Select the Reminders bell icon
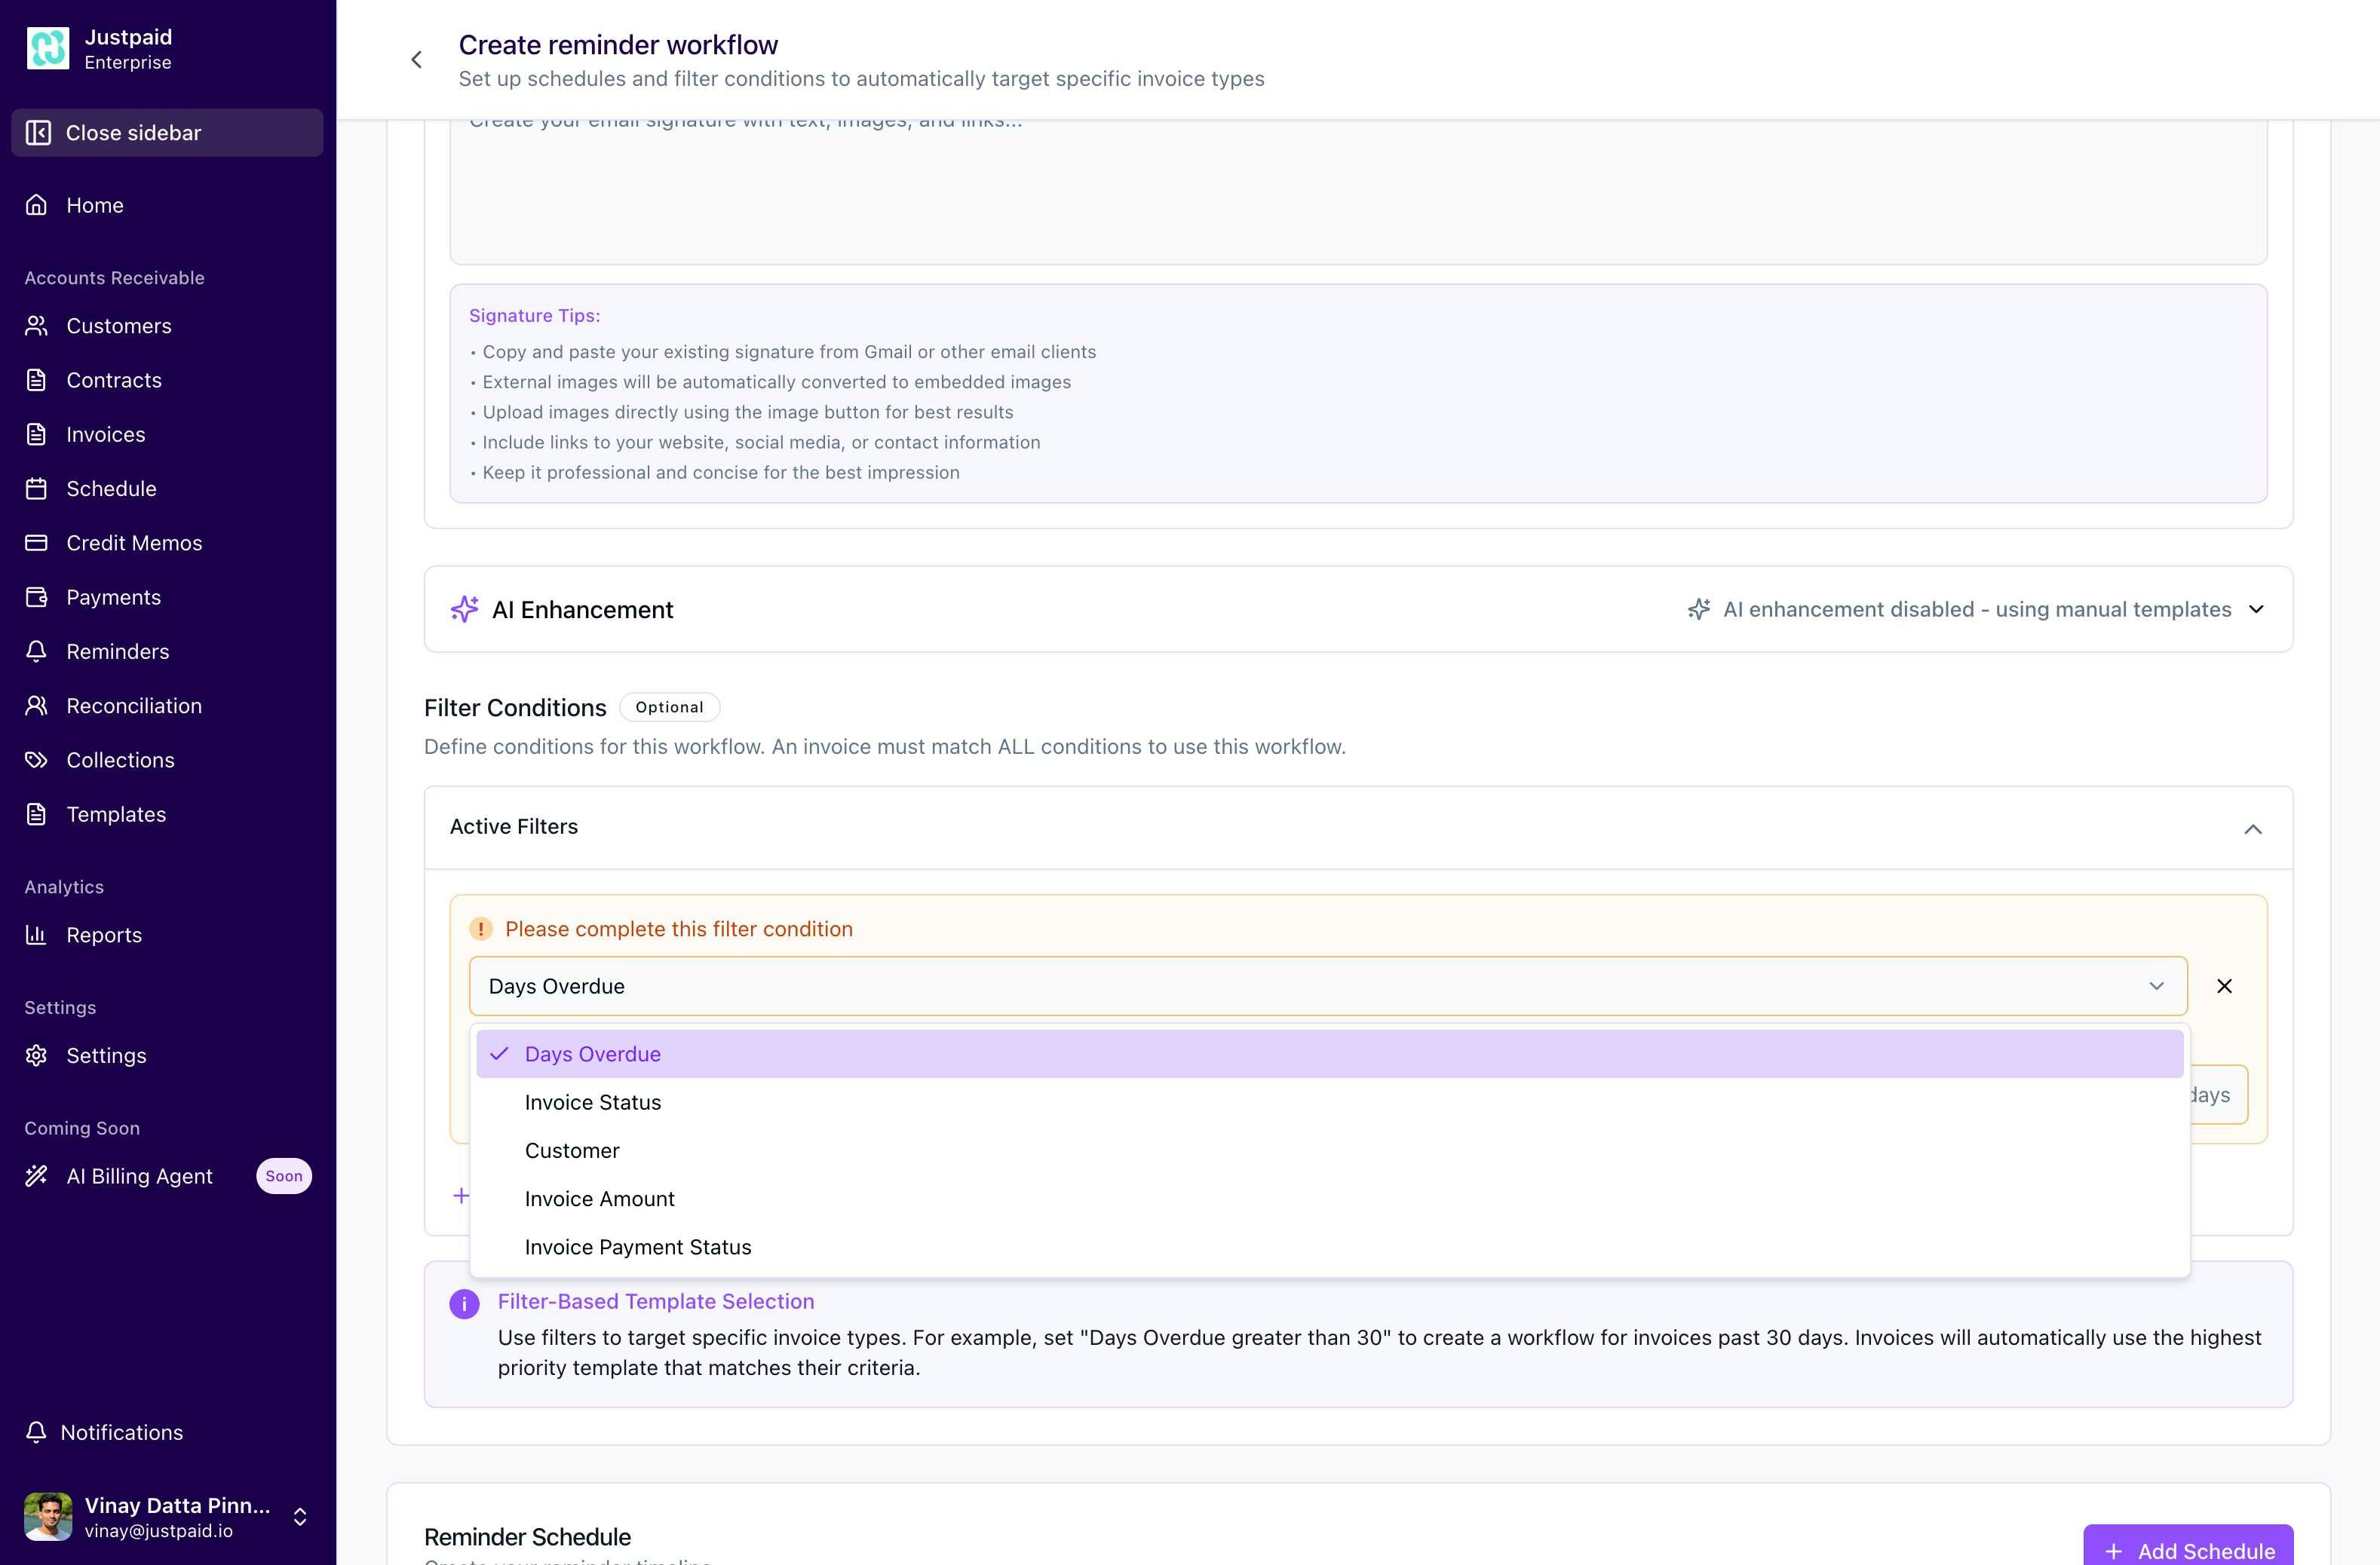Screen dimensions: 2380x1565 tap(37, 651)
